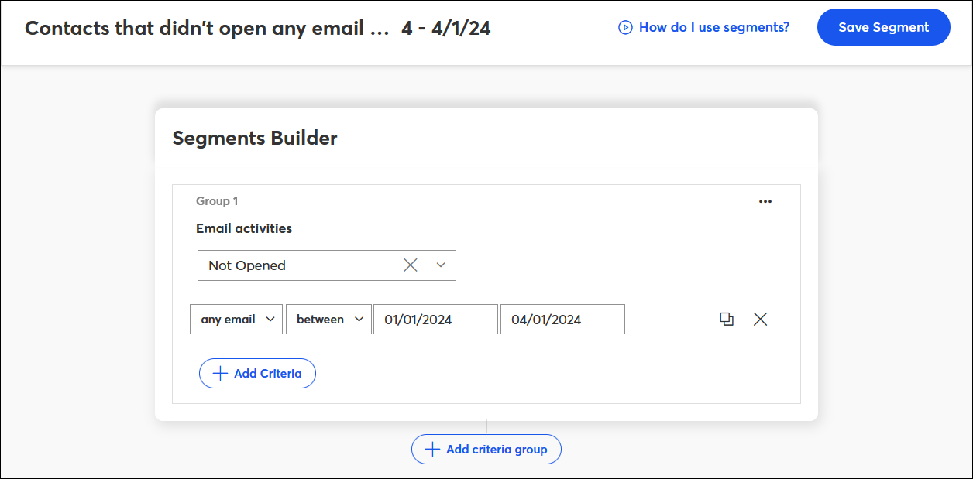This screenshot has width=973, height=479.
Task: Click the play icon beside How do I use segments
Action: click(x=625, y=27)
